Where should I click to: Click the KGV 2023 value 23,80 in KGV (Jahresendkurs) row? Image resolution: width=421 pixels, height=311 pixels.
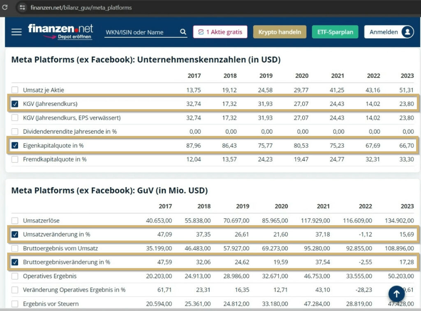(x=407, y=104)
